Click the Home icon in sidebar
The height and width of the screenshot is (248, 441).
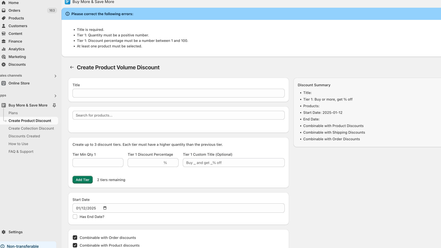[4, 3]
